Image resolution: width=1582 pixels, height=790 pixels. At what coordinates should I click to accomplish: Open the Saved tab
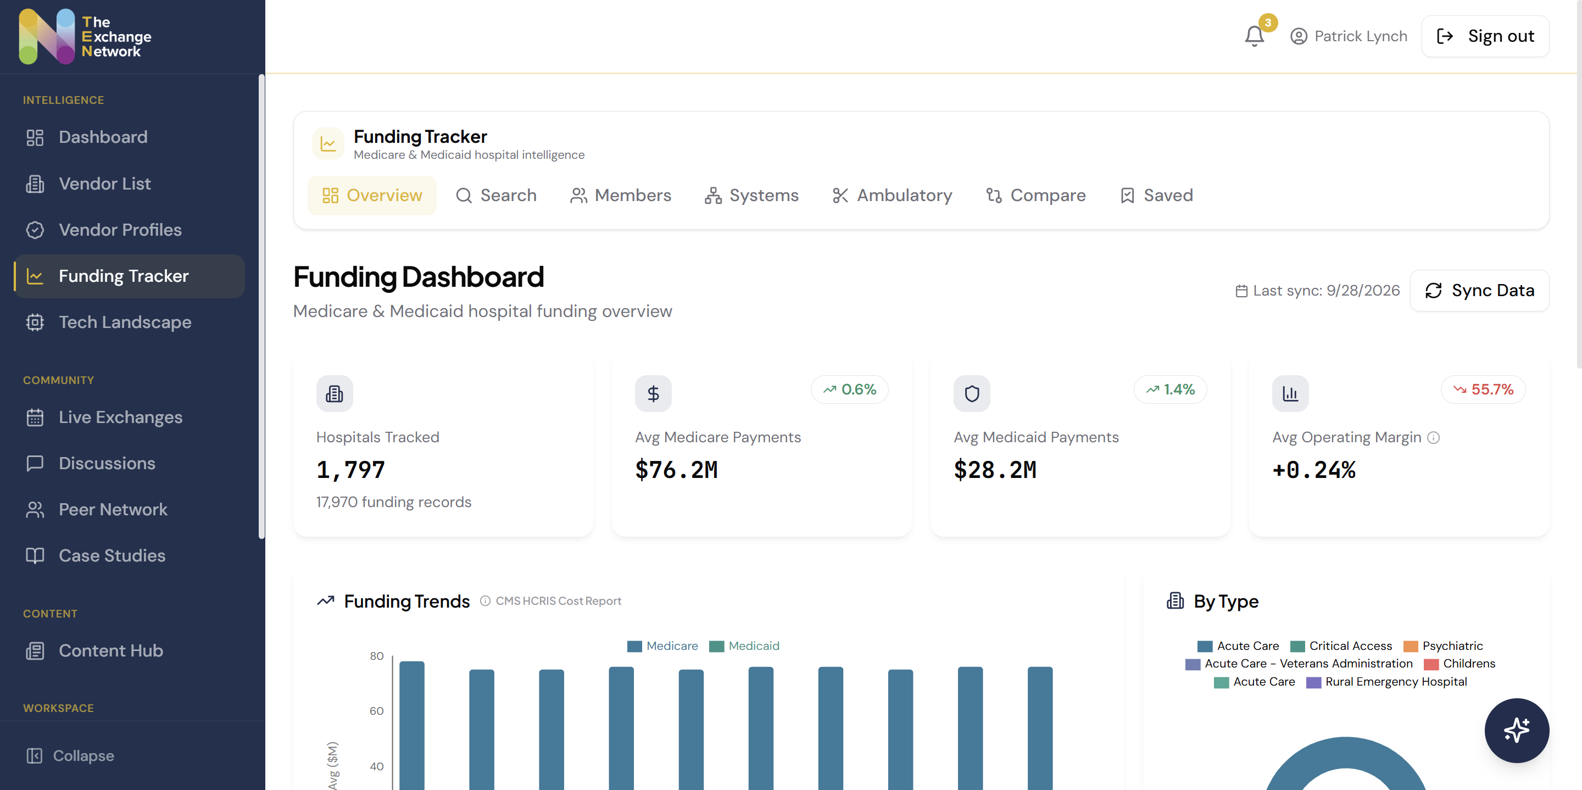click(x=1156, y=196)
